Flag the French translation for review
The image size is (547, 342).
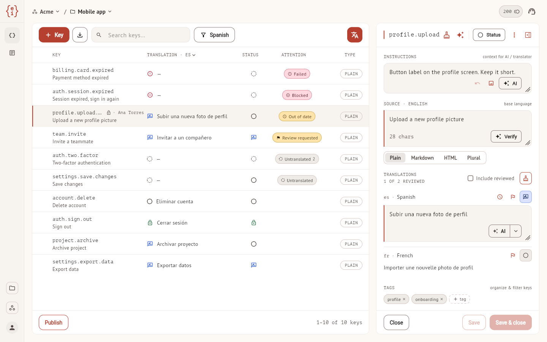pos(513,255)
